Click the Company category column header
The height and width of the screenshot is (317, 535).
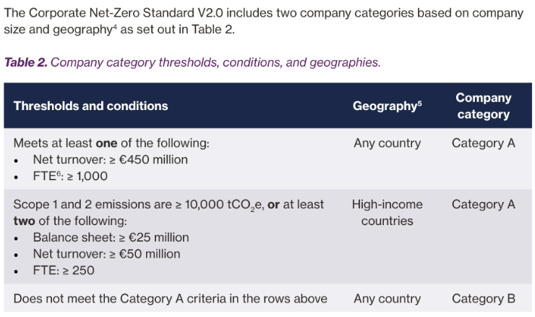click(x=484, y=106)
